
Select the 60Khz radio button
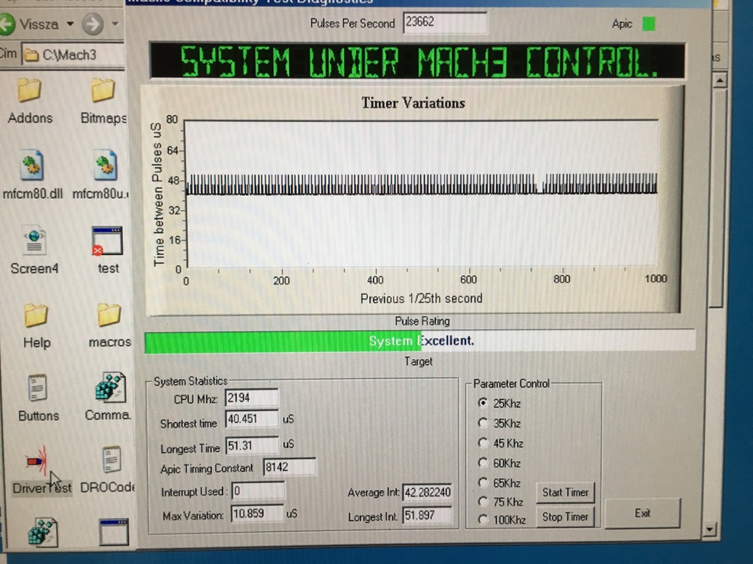pos(482,463)
